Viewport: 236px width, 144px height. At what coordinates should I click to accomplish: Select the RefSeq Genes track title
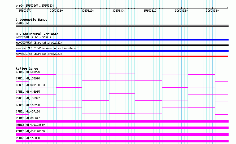point(27,69)
